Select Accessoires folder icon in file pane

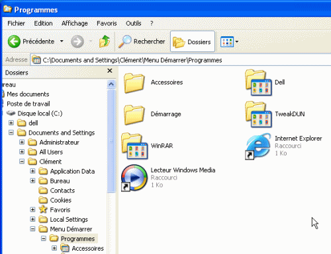pos(134,83)
